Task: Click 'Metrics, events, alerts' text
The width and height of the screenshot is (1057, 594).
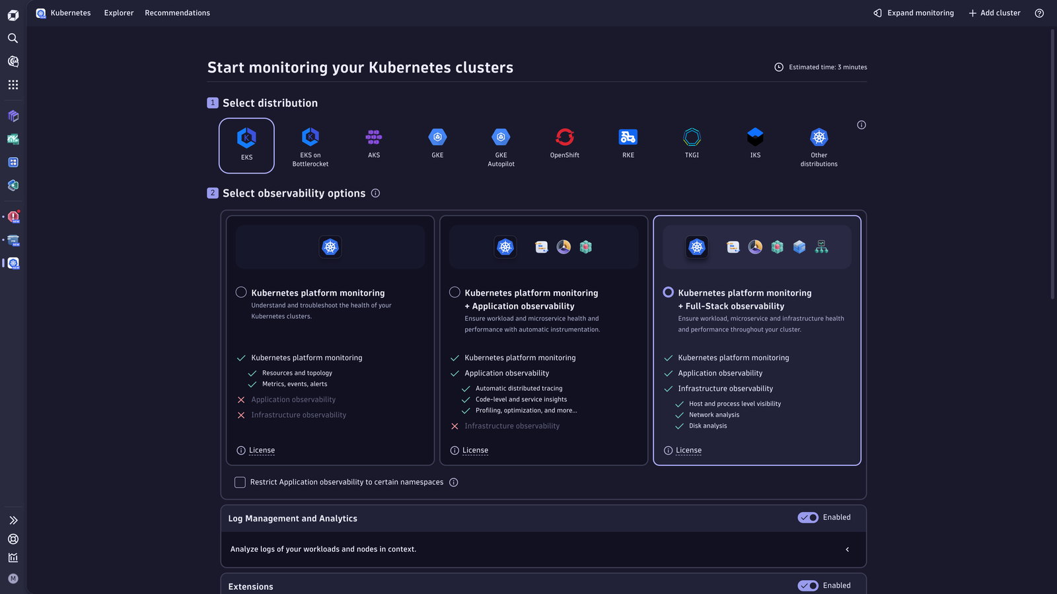Action: (295, 384)
